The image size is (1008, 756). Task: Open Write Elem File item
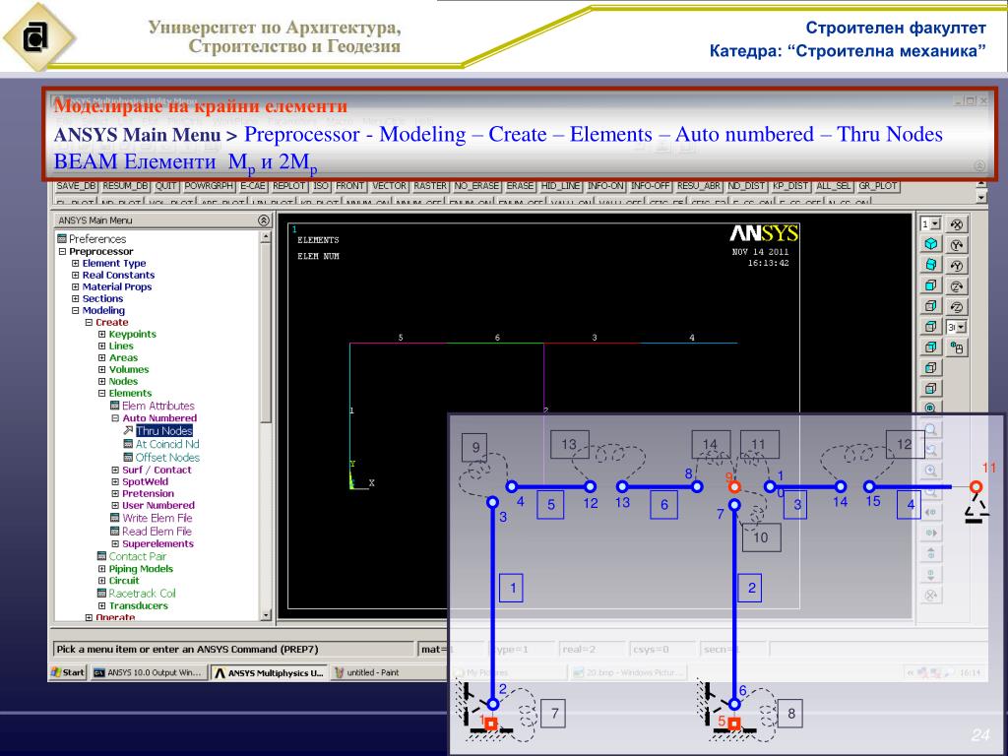point(157,518)
